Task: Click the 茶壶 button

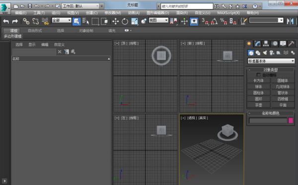Action: (x=258, y=105)
